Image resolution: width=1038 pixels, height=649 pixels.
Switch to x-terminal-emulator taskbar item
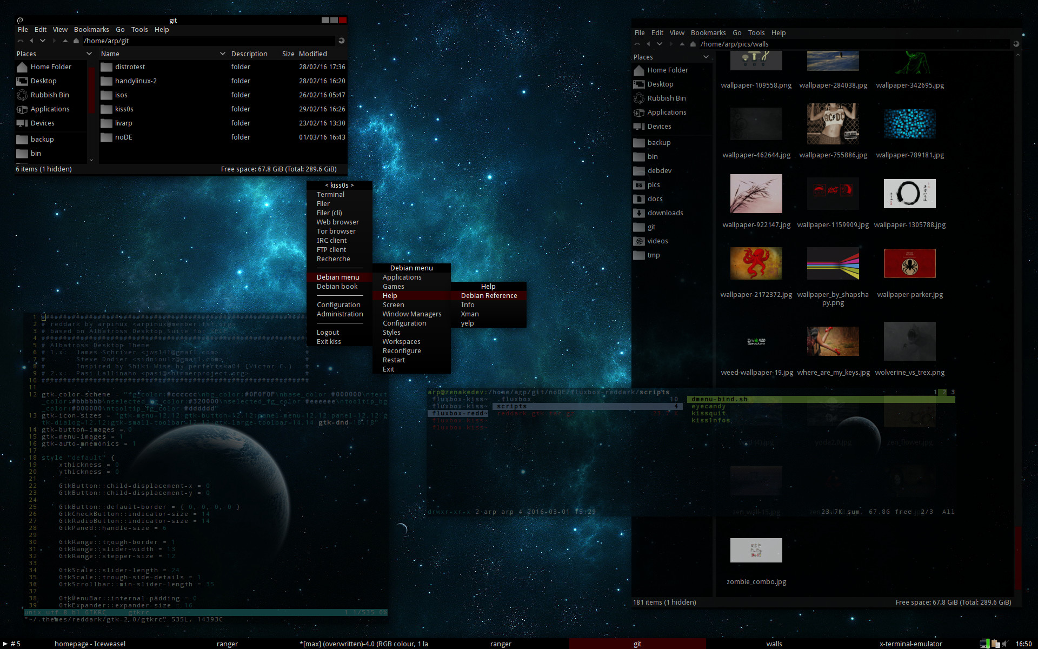pos(910,644)
